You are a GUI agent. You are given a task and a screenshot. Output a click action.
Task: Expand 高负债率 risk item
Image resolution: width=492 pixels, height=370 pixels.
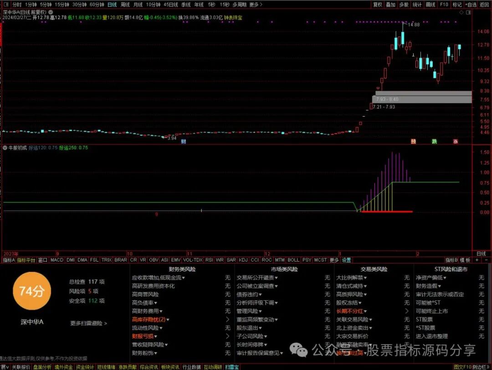click(x=144, y=303)
